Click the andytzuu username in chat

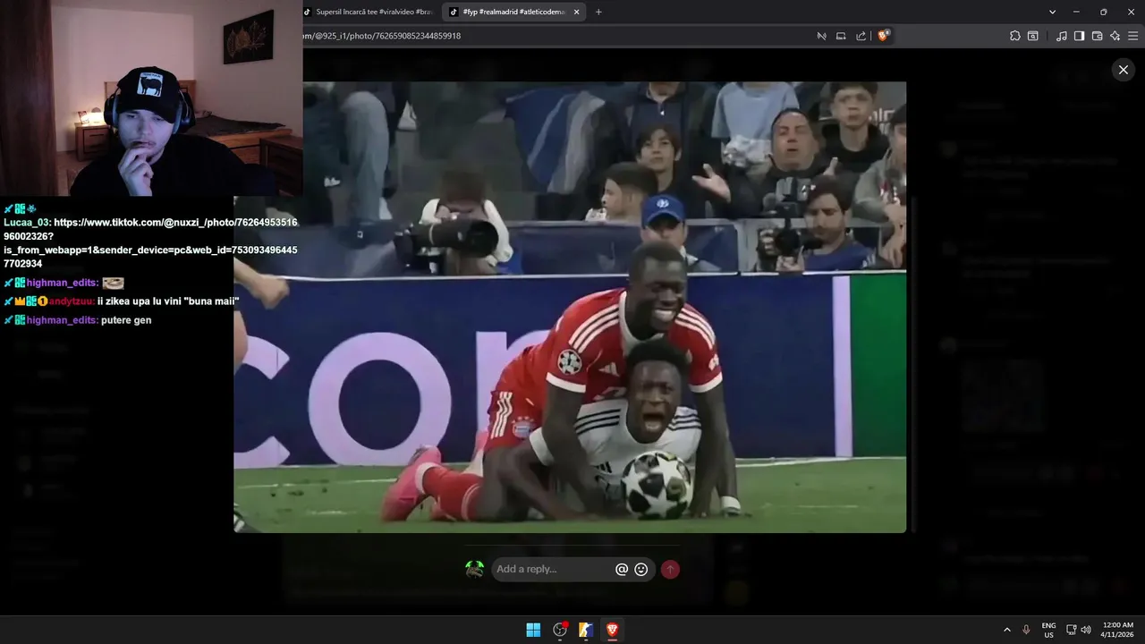tap(71, 301)
